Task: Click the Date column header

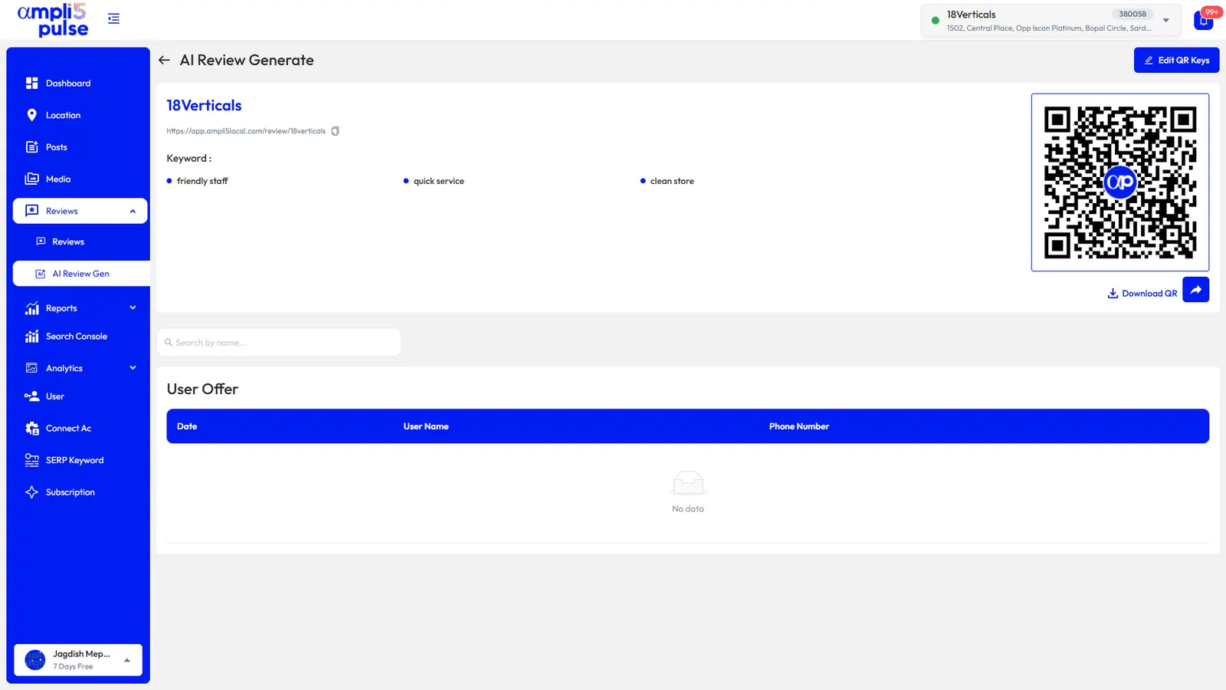Action: 187,426
